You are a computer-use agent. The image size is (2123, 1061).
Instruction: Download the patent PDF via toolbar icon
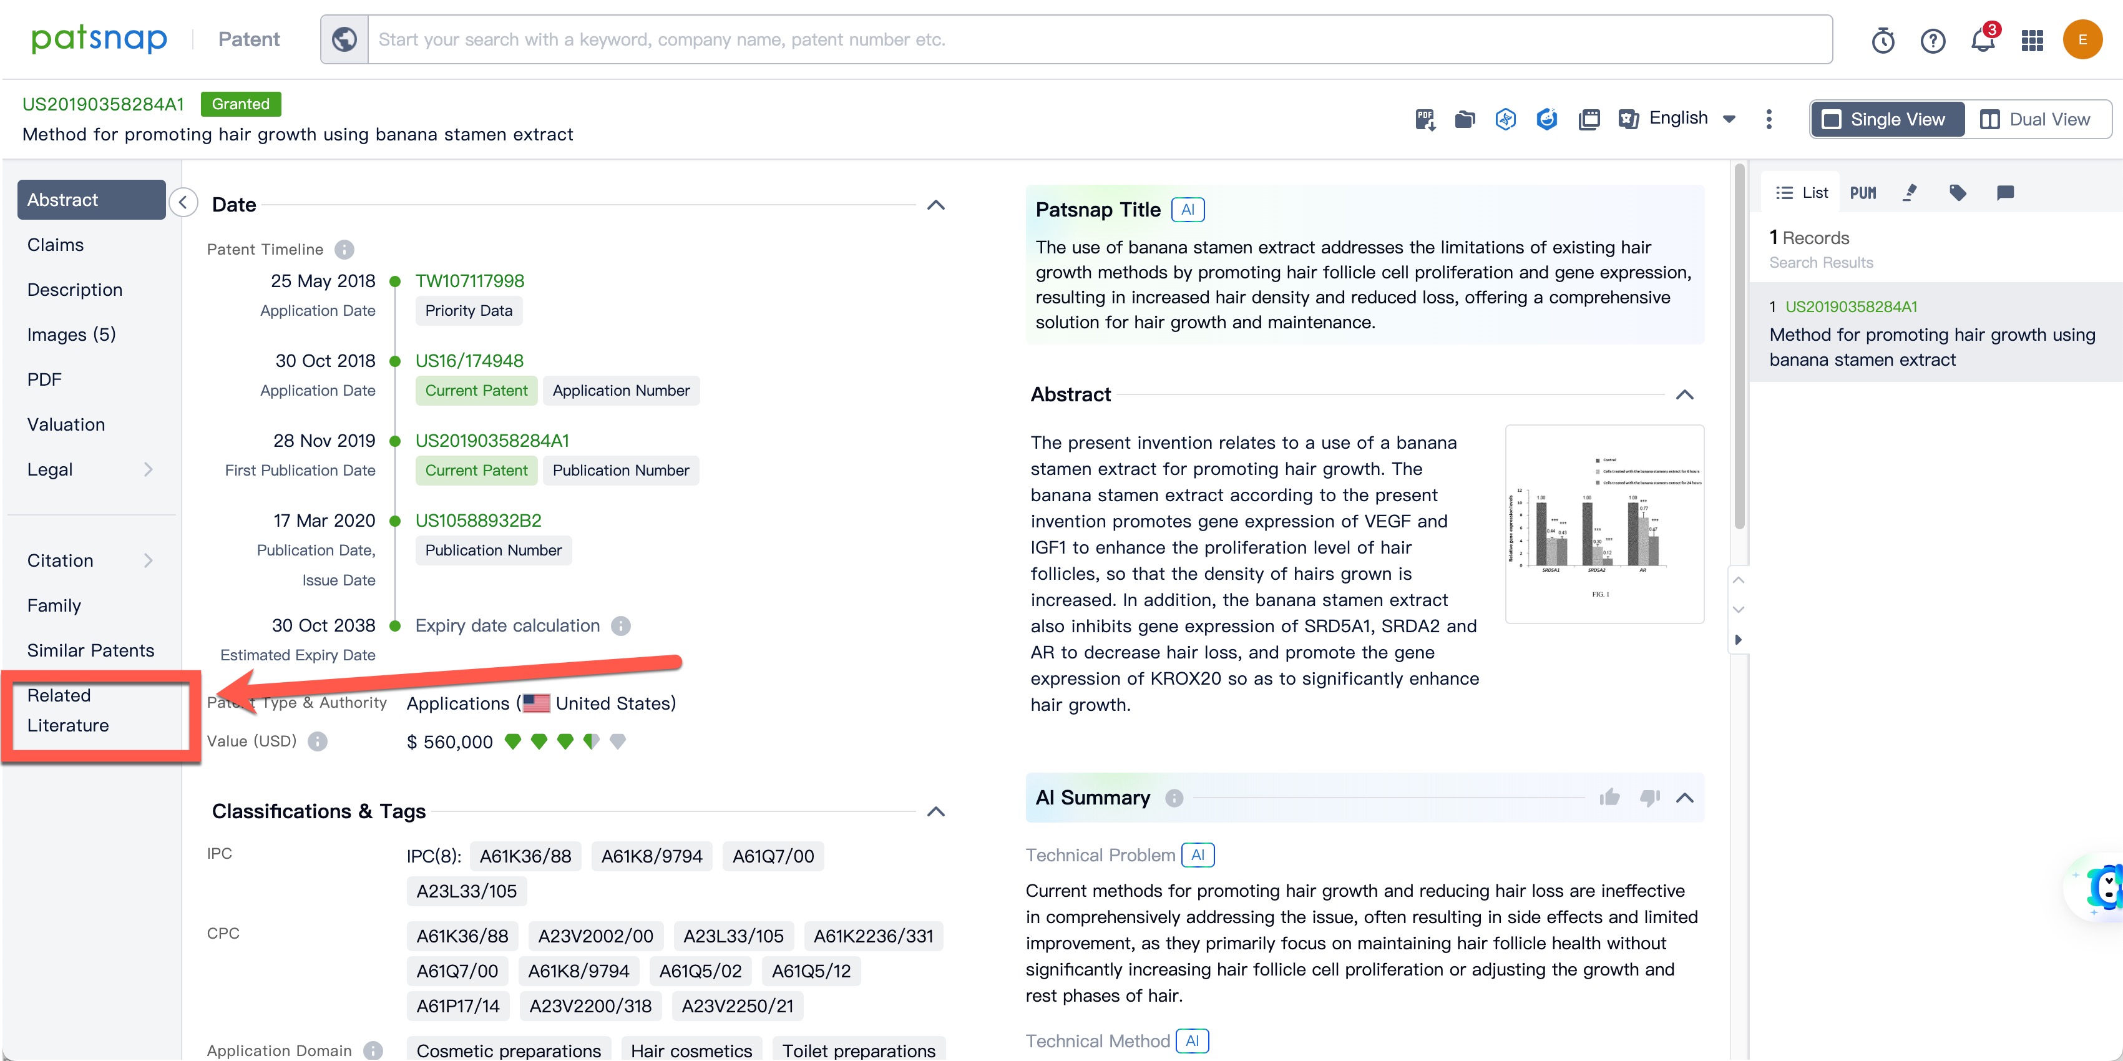[1425, 120]
